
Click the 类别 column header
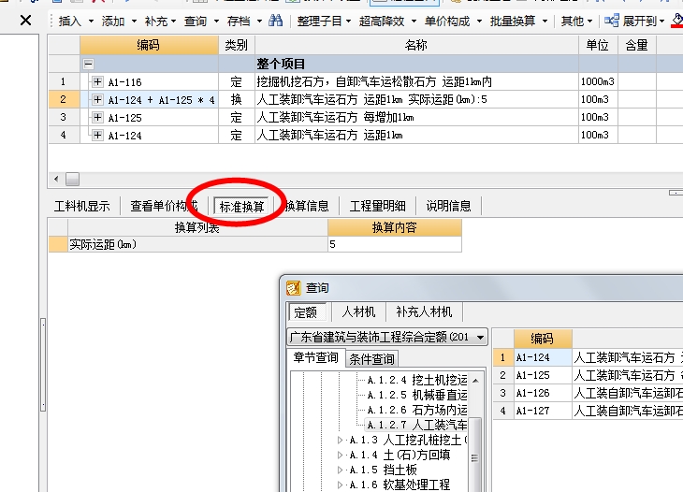237,45
